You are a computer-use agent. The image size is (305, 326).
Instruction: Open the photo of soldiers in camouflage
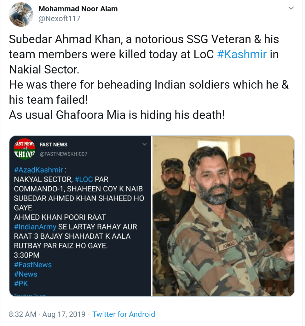point(223,216)
